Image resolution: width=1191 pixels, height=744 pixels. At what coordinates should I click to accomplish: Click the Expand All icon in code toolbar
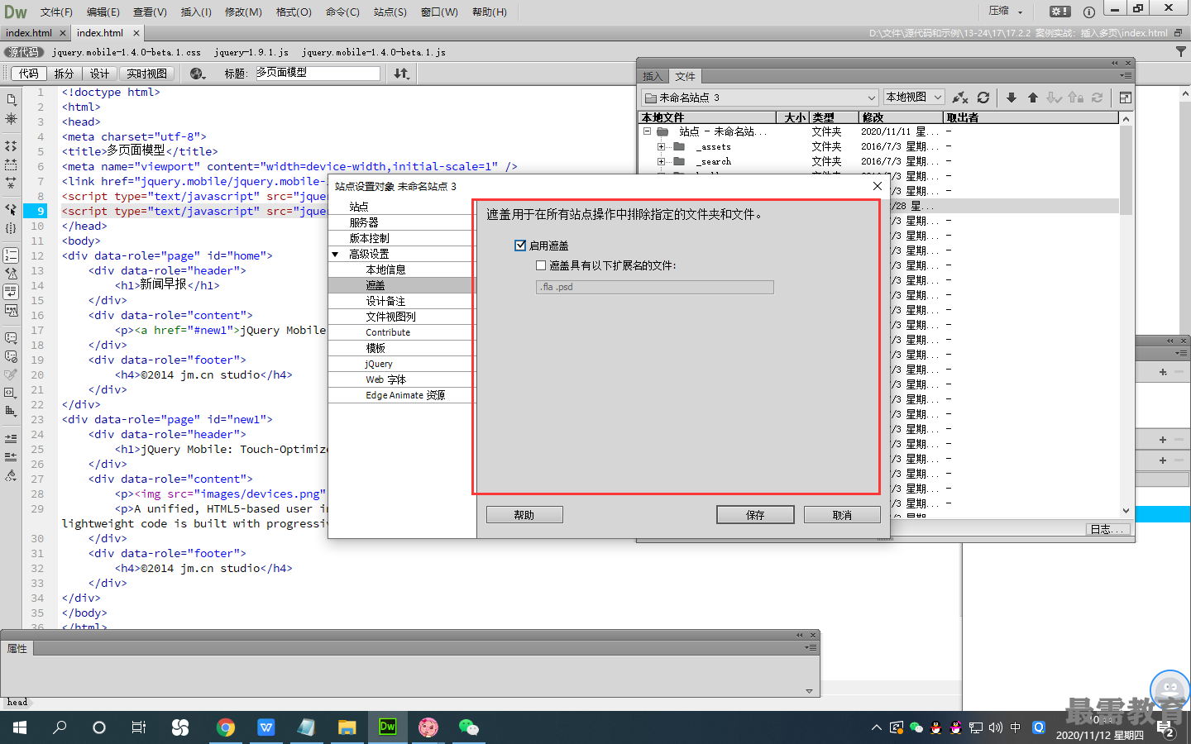(x=11, y=183)
